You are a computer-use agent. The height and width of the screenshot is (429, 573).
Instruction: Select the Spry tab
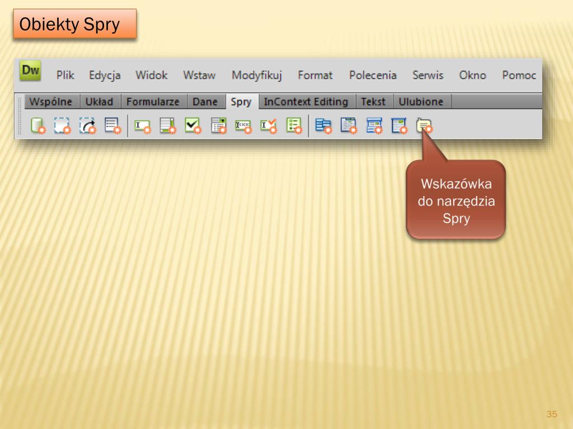click(241, 102)
